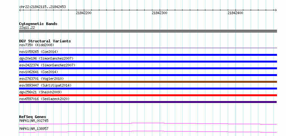Select the magenta line under MAPK1|NM_138957

point(148,132)
